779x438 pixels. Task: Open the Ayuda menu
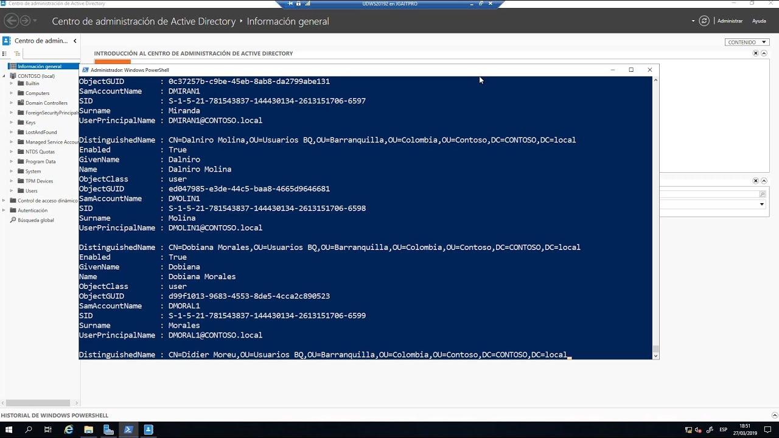pos(760,20)
